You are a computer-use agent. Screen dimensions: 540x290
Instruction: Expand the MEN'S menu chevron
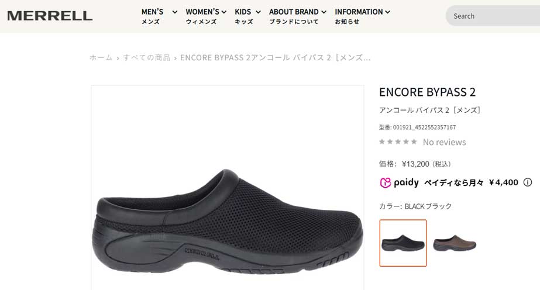tap(174, 12)
